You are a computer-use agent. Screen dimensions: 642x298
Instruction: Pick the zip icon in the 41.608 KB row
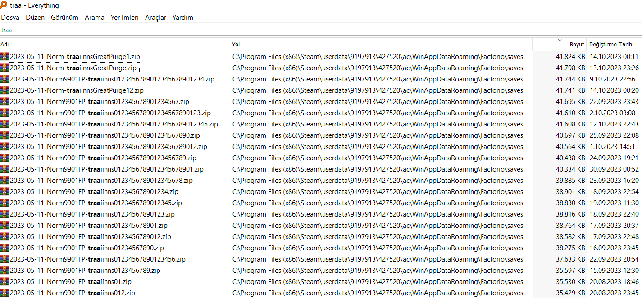tap(5, 124)
